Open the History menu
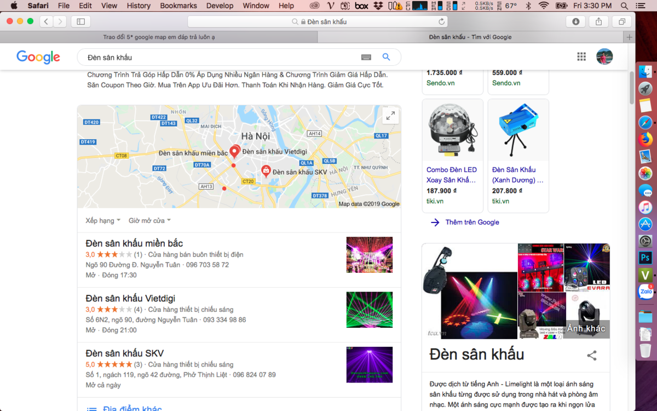This screenshot has width=657, height=411. click(x=139, y=5)
